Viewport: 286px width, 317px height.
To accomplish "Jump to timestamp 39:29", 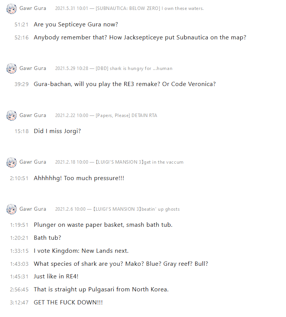I will coord(21,84).
